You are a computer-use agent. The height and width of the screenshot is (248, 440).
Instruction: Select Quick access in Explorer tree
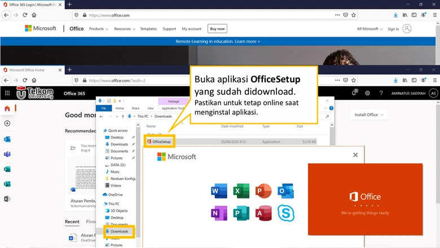tap(117, 130)
